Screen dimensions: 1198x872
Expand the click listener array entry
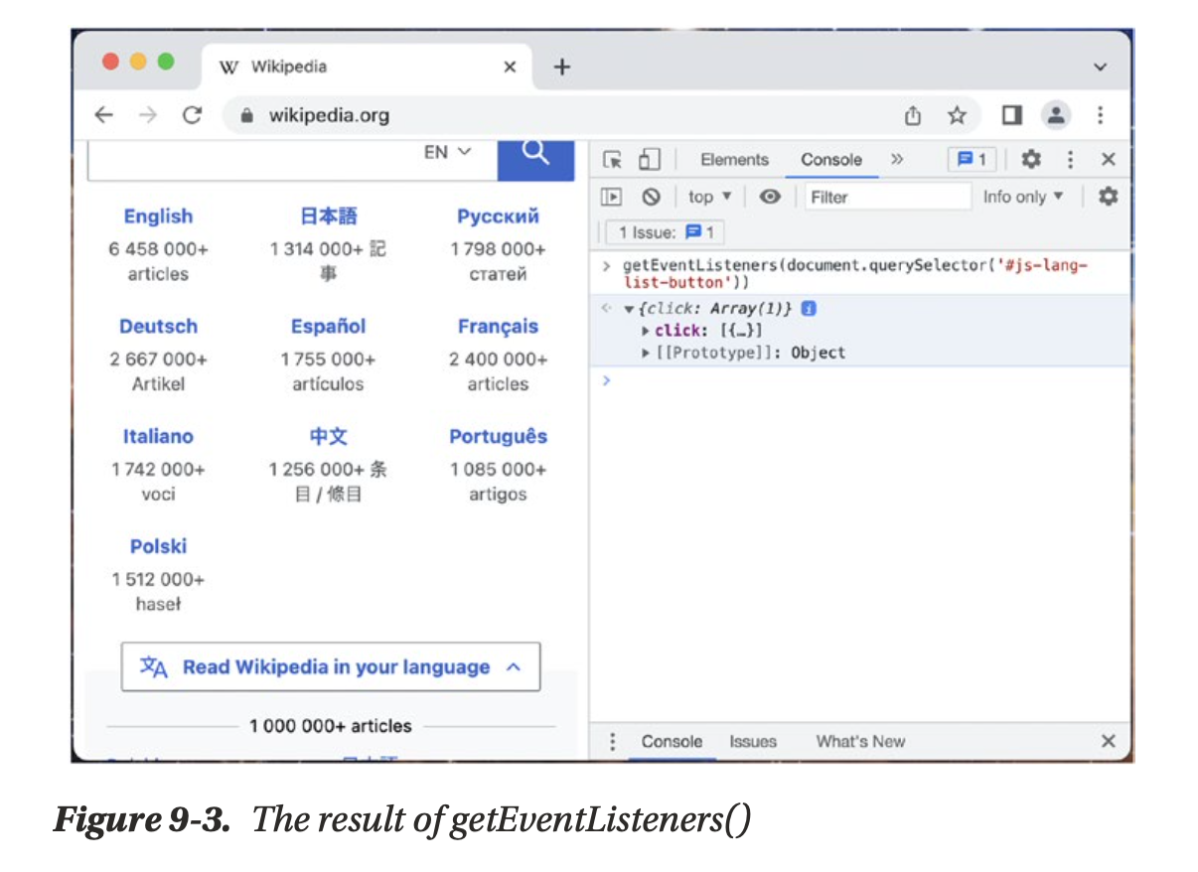(x=648, y=331)
